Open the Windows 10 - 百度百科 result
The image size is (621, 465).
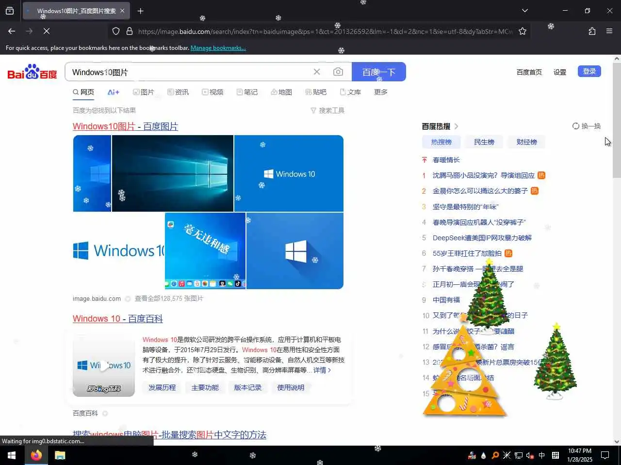coord(118,319)
